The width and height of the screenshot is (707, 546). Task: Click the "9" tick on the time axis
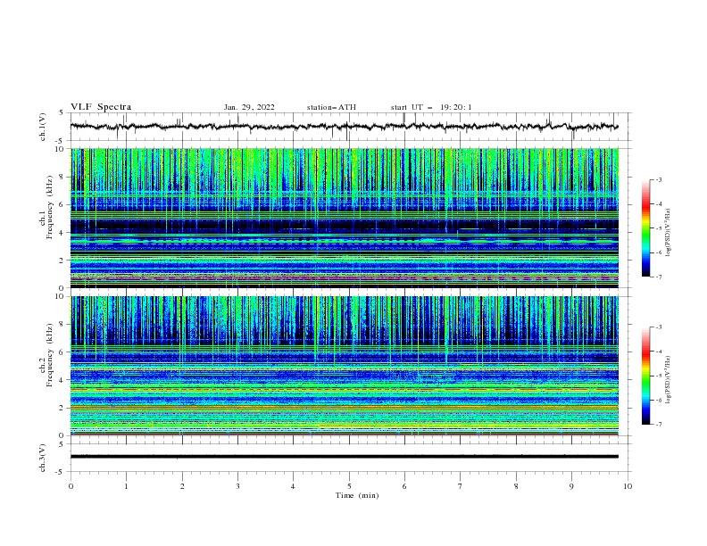[x=571, y=486]
